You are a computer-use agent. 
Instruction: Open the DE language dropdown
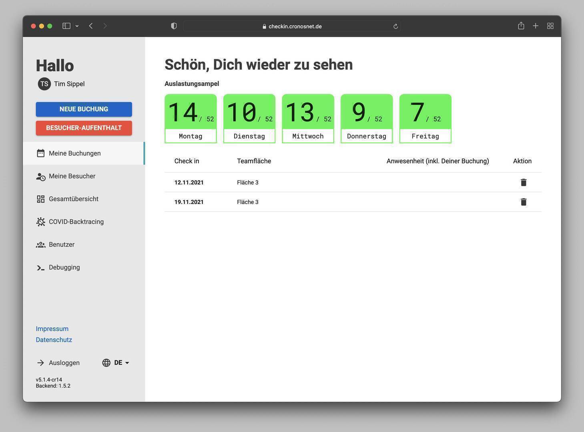coord(116,363)
